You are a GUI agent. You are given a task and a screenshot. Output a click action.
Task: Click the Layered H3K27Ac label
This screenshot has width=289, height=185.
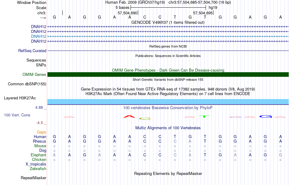tap(20, 98)
